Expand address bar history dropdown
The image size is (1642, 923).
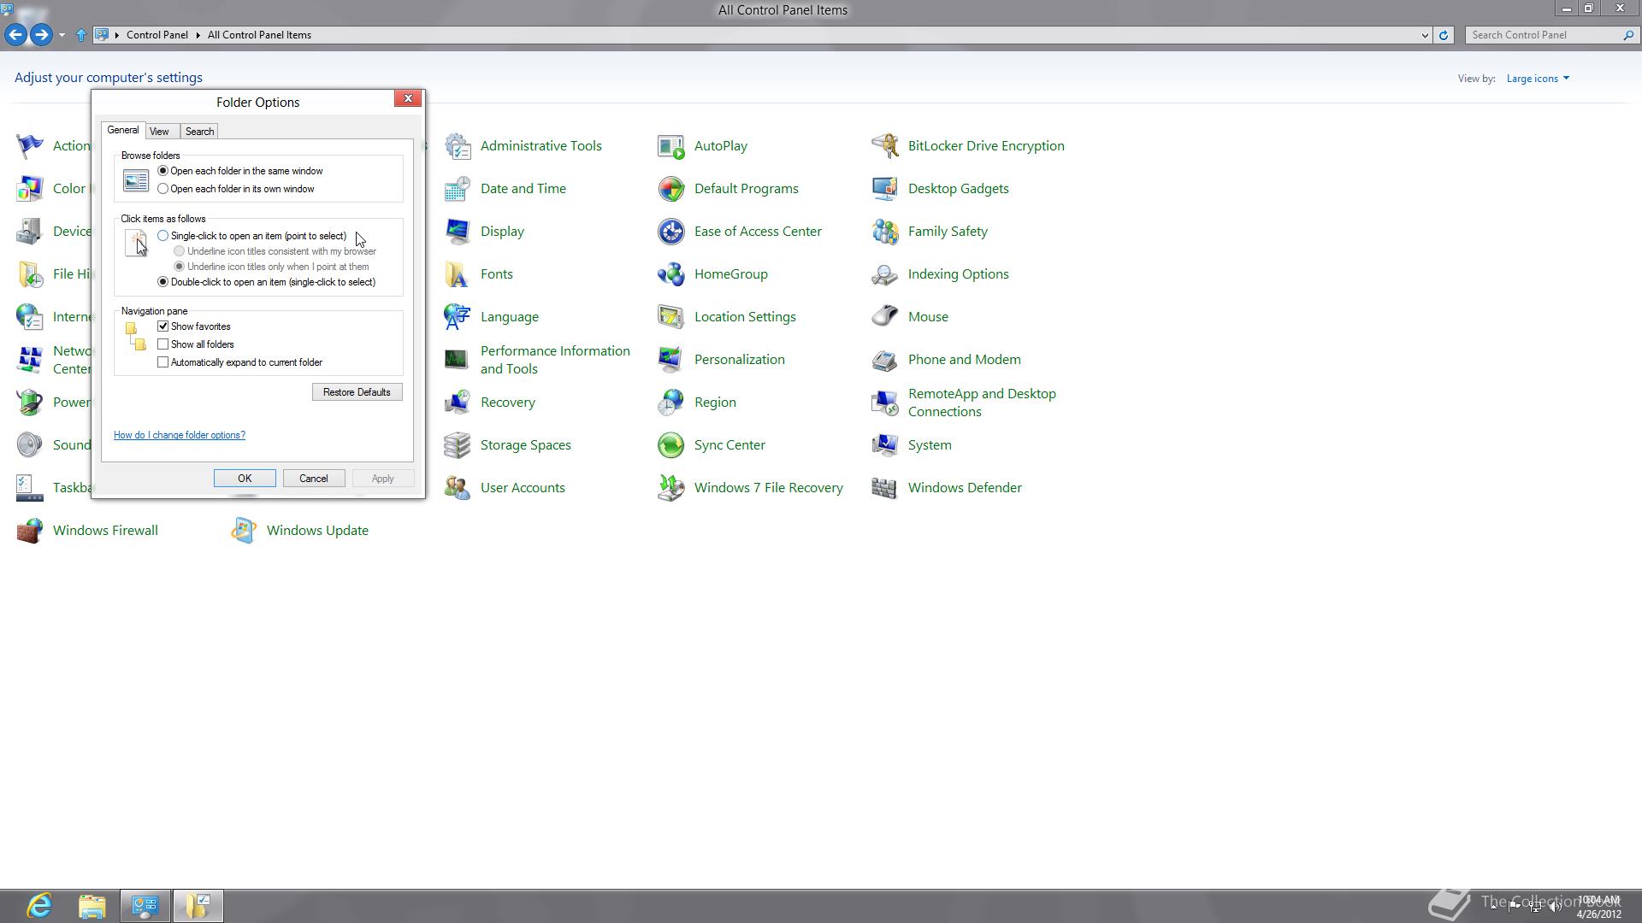click(1425, 35)
